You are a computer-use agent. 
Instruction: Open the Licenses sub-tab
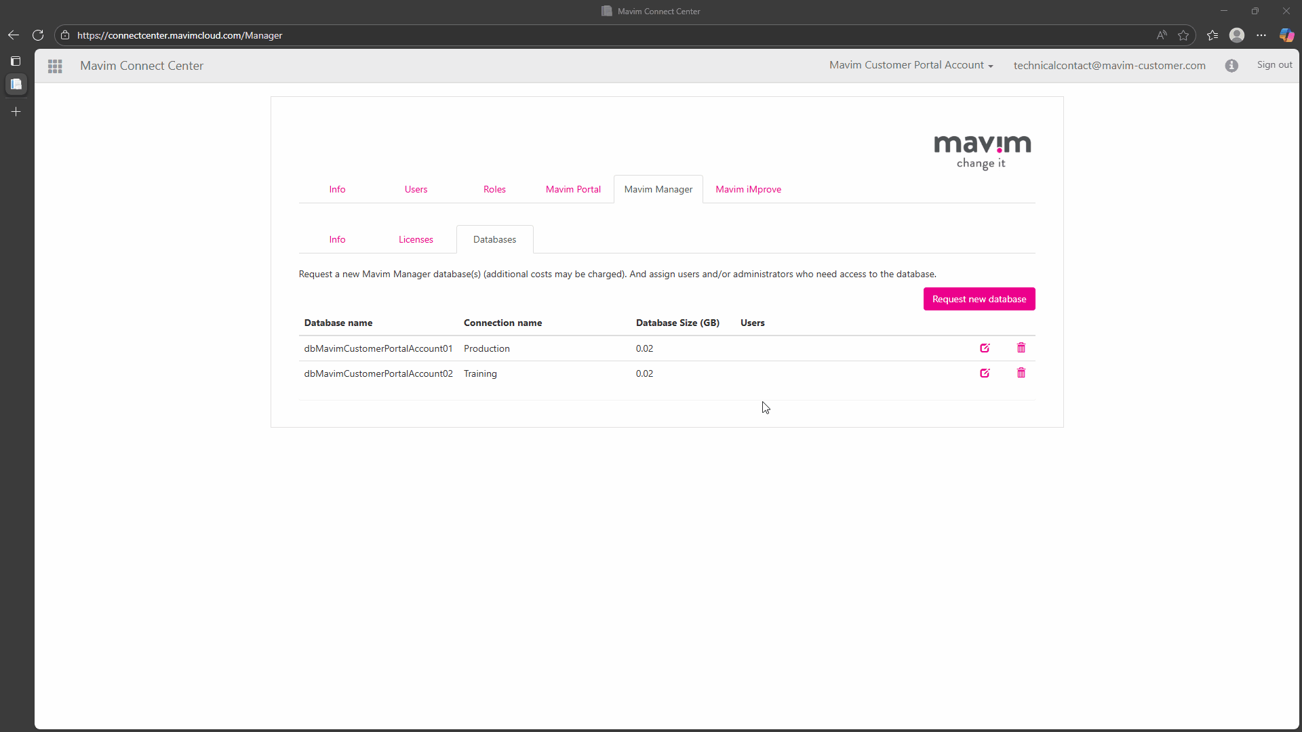[x=416, y=239]
